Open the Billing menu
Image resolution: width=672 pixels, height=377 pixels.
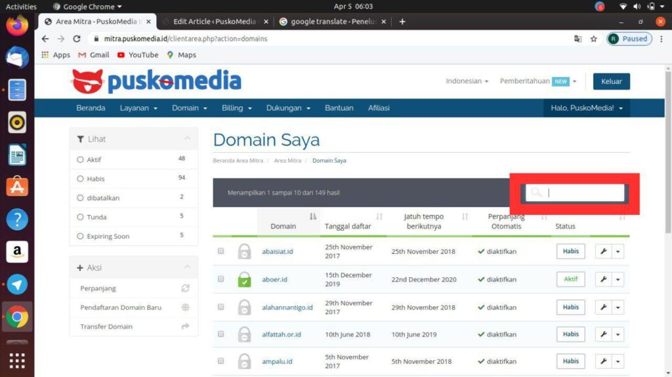tap(236, 108)
